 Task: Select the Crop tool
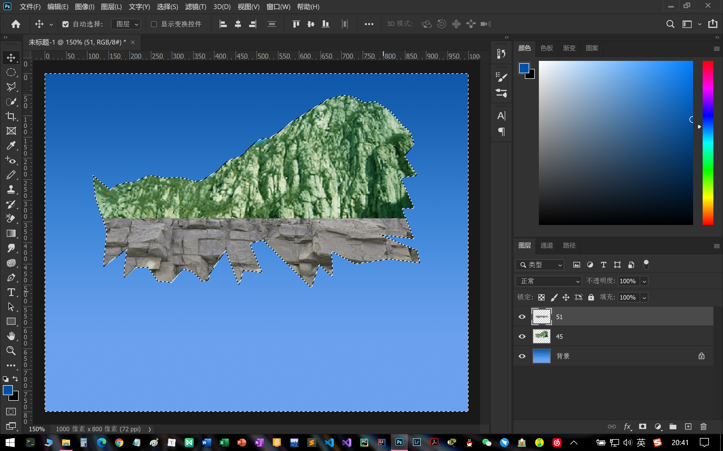pos(11,116)
